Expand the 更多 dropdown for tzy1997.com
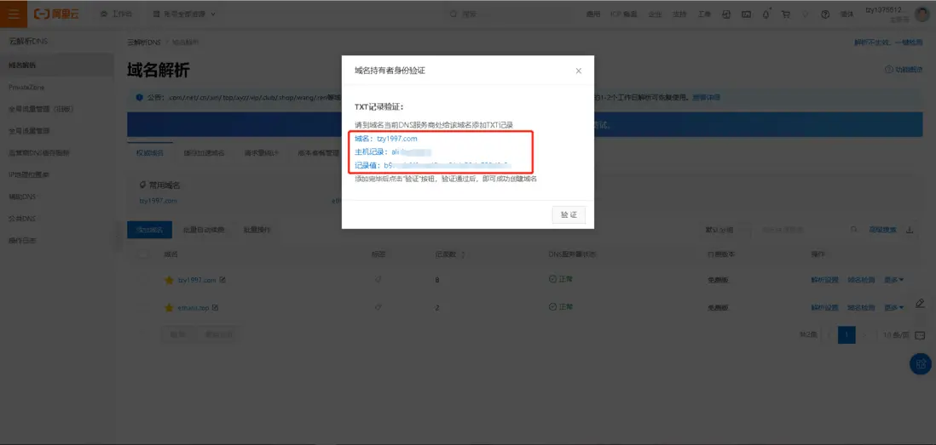The width and height of the screenshot is (936, 445). (x=893, y=279)
